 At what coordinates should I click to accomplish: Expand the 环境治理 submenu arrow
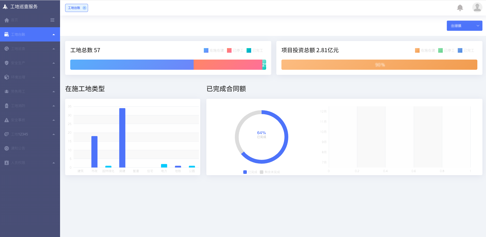pos(54,77)
